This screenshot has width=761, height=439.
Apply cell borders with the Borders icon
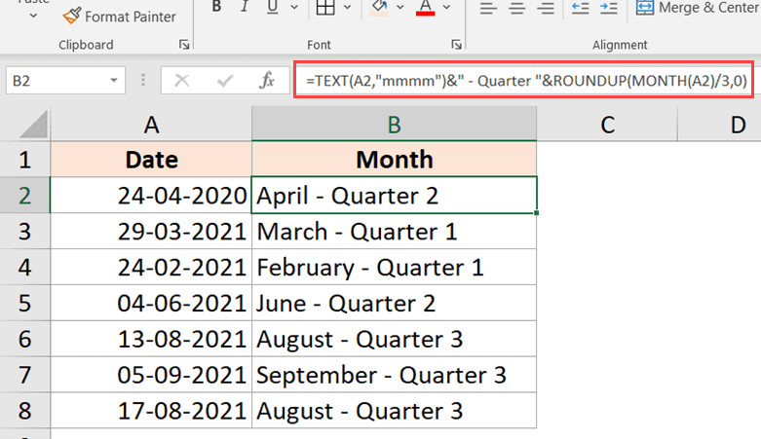(x=325, y=8)
